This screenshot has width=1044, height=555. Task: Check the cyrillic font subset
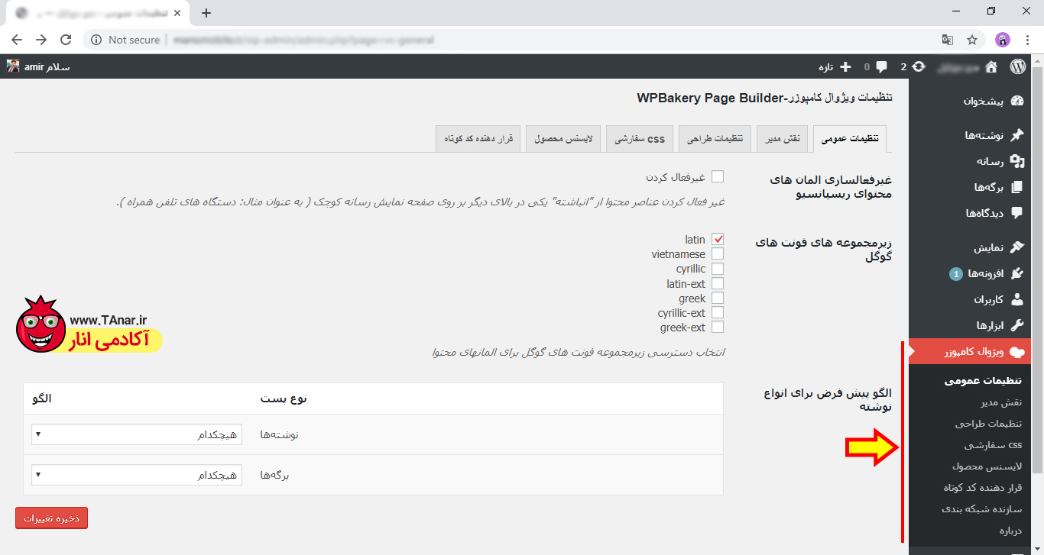(718, 269)
